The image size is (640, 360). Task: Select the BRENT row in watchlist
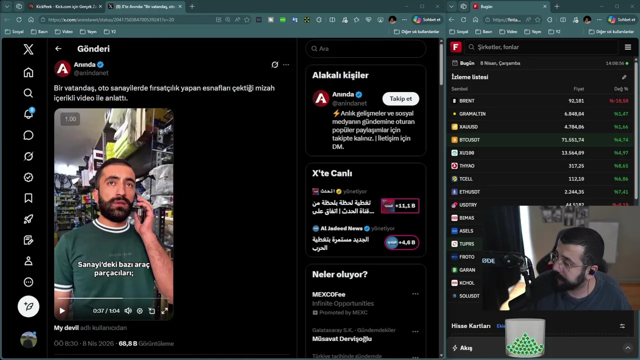coord(540,100)
